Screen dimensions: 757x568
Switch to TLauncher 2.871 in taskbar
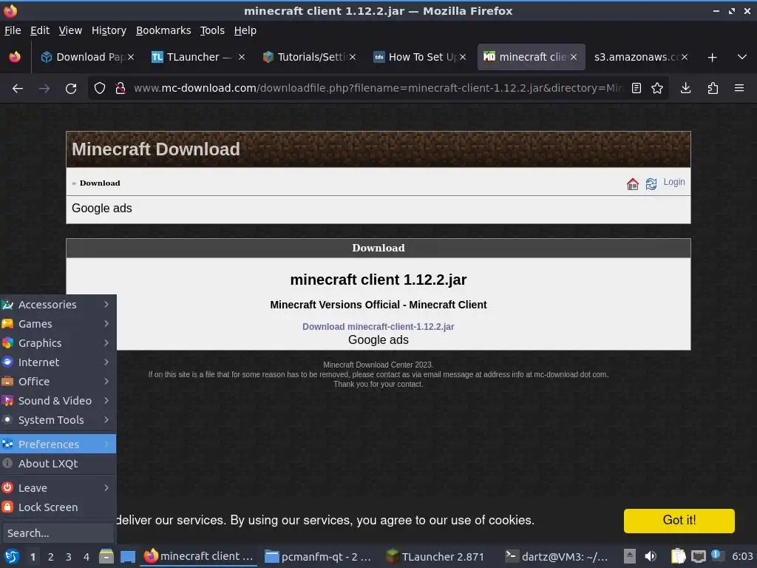click(x=435, y=557)
